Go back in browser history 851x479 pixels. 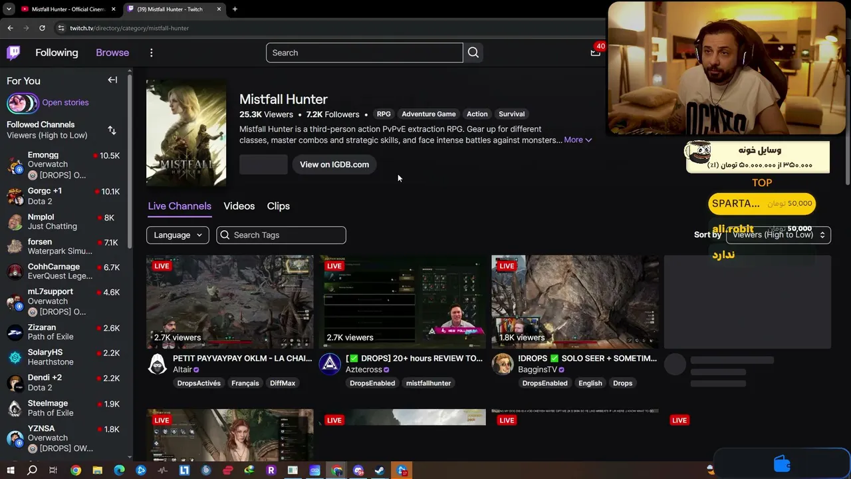(x=10, y=28)
